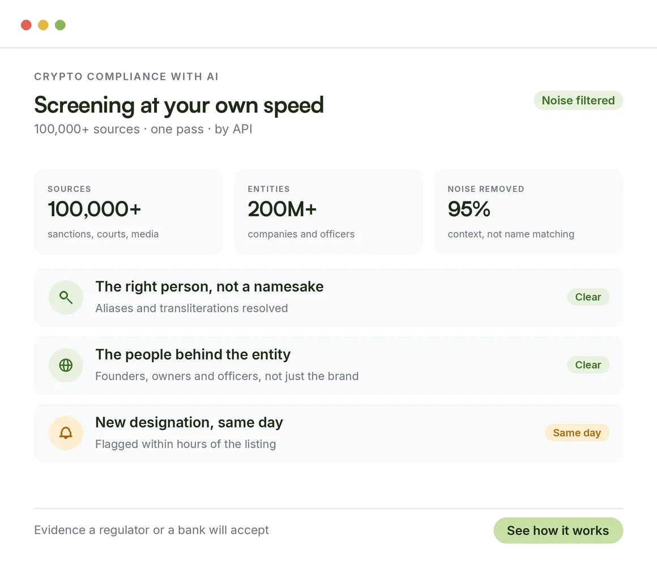The height and width of the screenshot is (566, 657).
Task: Select the Noise Removed 95% stat card
Action: coord(528,212)
